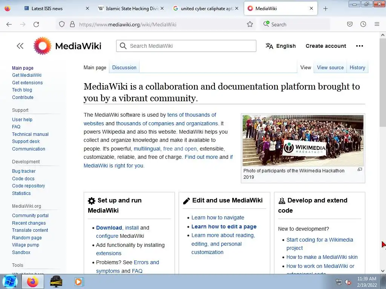386x289 pixels.
Task: Close the united cyber caliphate tab
Action: point(237,8)
